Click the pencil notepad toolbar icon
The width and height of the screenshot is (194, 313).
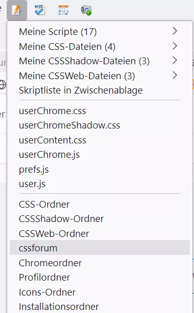tap(17, 10)
